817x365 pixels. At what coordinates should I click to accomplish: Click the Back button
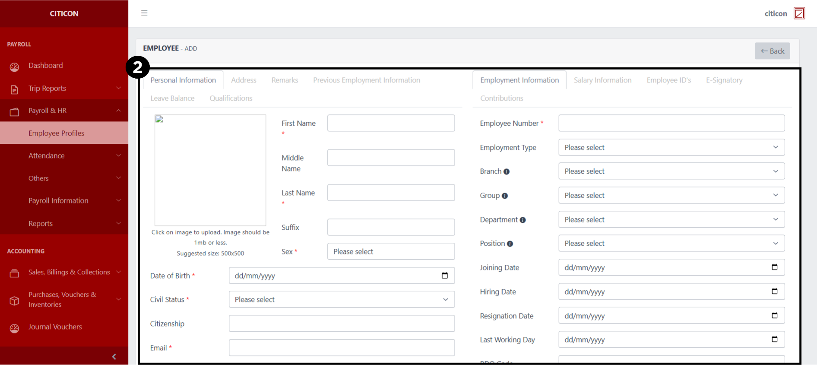click(x=772, y=51)
